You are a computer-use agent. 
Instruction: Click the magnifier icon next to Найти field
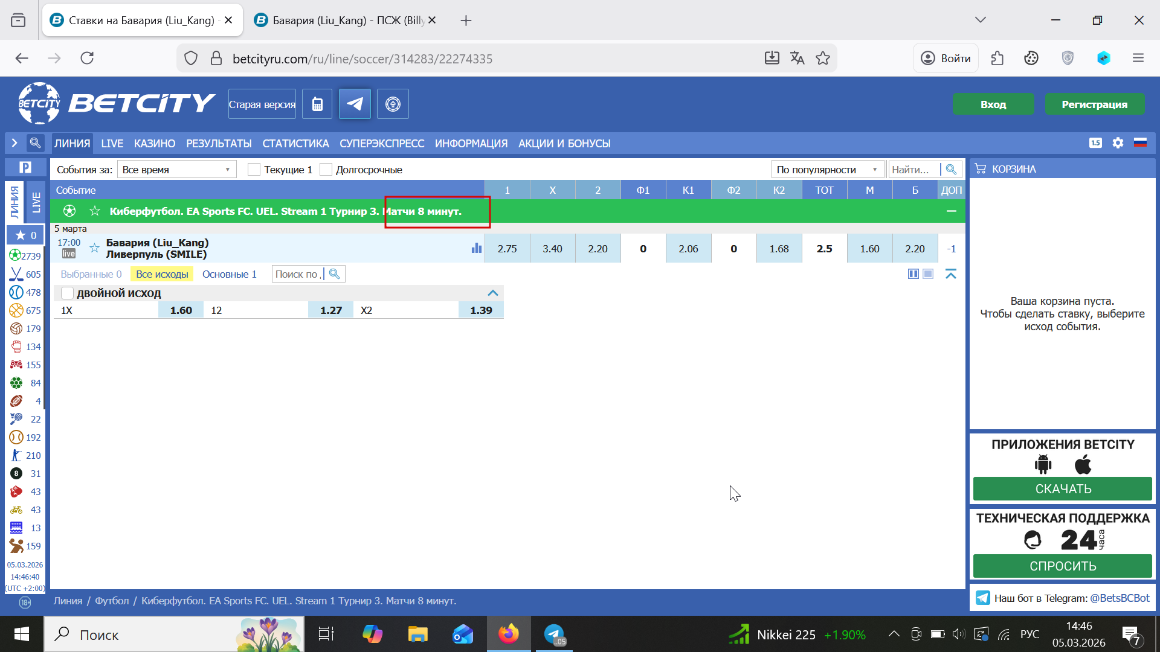point(951,170)
